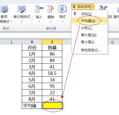Click the cell with value 22
This screenshot has height=115, width=119.
(52, 93)
